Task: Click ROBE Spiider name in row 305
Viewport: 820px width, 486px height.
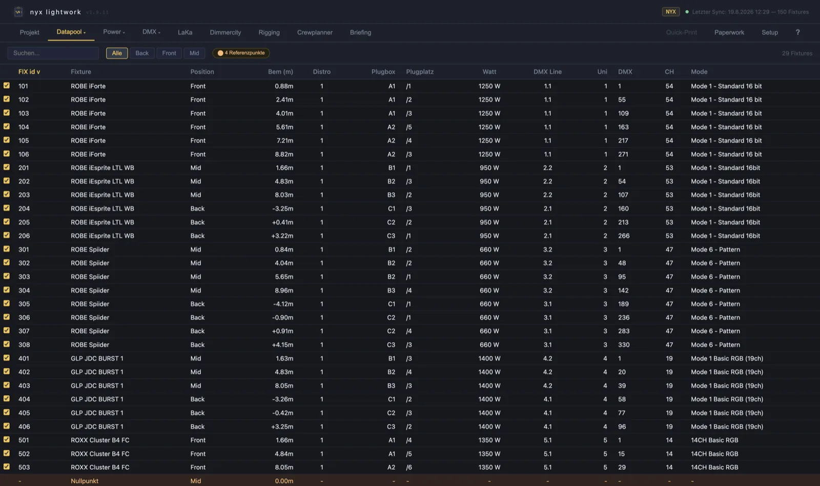Action: click(x=90, y=304)
